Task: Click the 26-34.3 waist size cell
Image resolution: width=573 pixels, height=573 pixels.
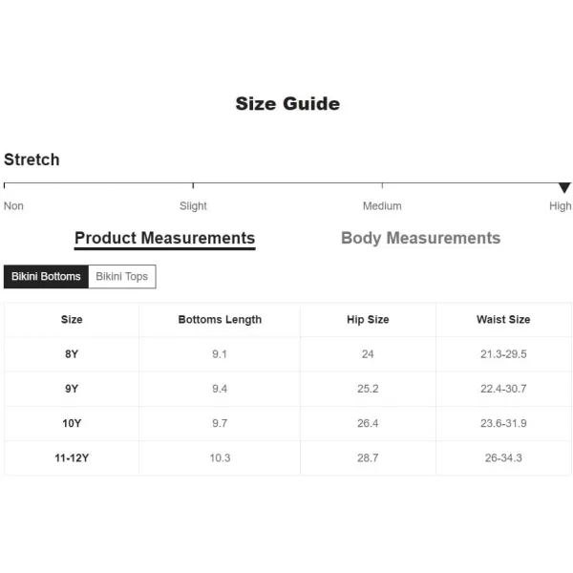Action: pos(503,457)
